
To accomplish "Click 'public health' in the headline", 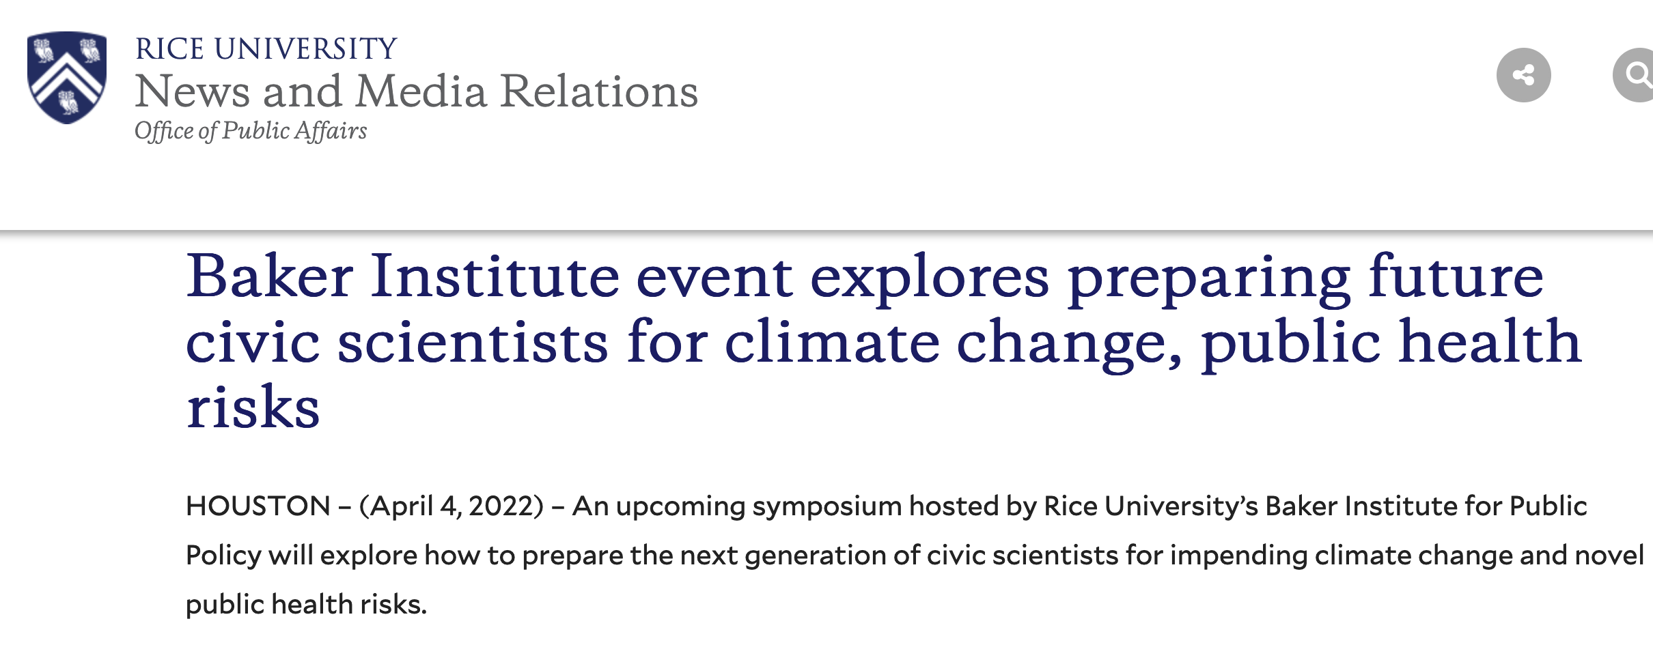I will pyautogui.click(x=1390, y=342).
